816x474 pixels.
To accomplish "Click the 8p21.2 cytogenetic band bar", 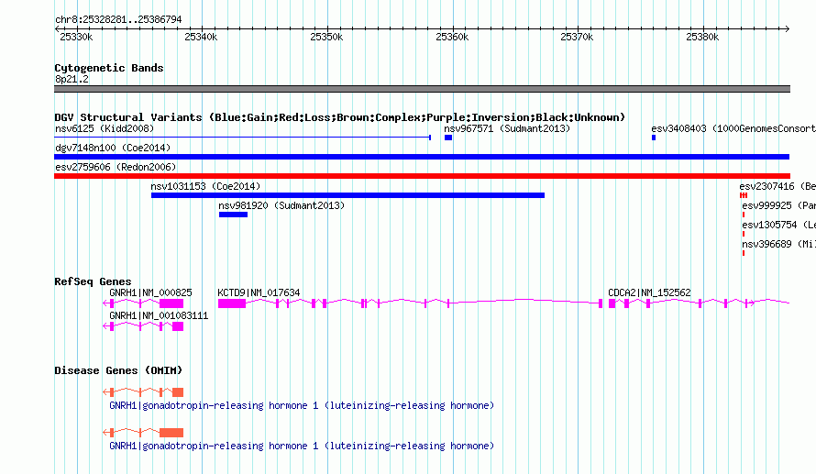I will (422, 89).
